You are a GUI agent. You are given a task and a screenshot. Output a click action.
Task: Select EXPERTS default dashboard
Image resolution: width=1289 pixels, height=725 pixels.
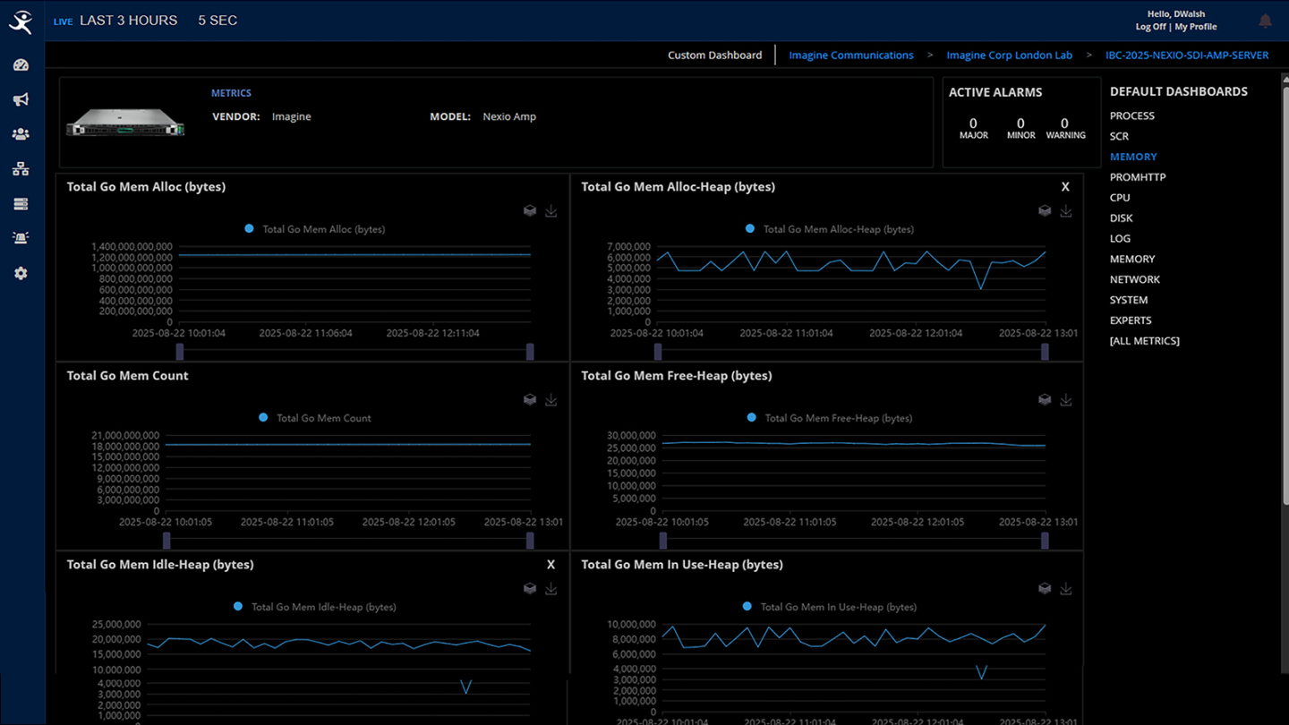point(1131,320)
